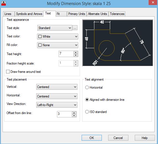Confirm changes with OK button
The height and width of the screenshot is (144, 158).
[92, 138]
